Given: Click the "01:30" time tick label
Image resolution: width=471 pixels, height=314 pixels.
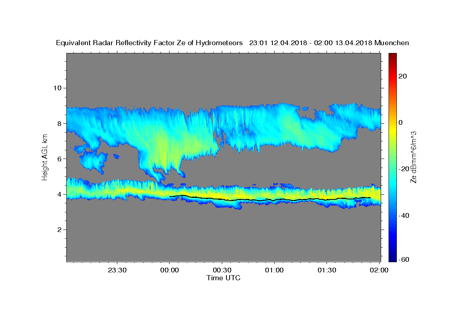Looking at the screenshot, I should [327, 270].
